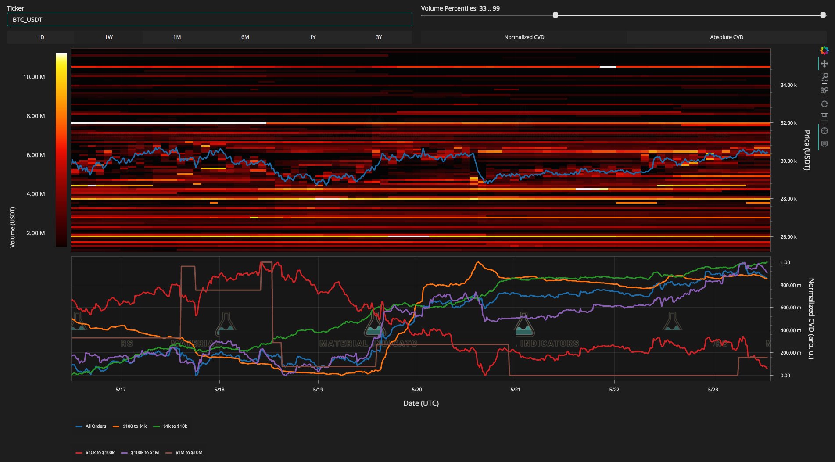
Task: Click the upper Volume Percentiles slider handle
Action: (823, 15)
